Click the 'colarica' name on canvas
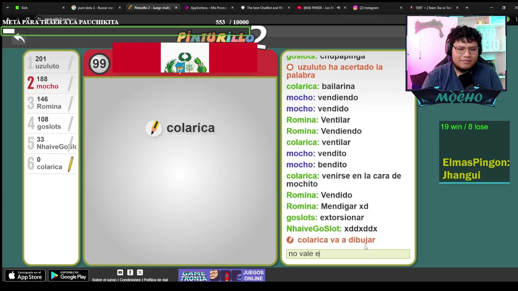Image resolution: width=518 pixels, height=291 pixels. [190, 128]
